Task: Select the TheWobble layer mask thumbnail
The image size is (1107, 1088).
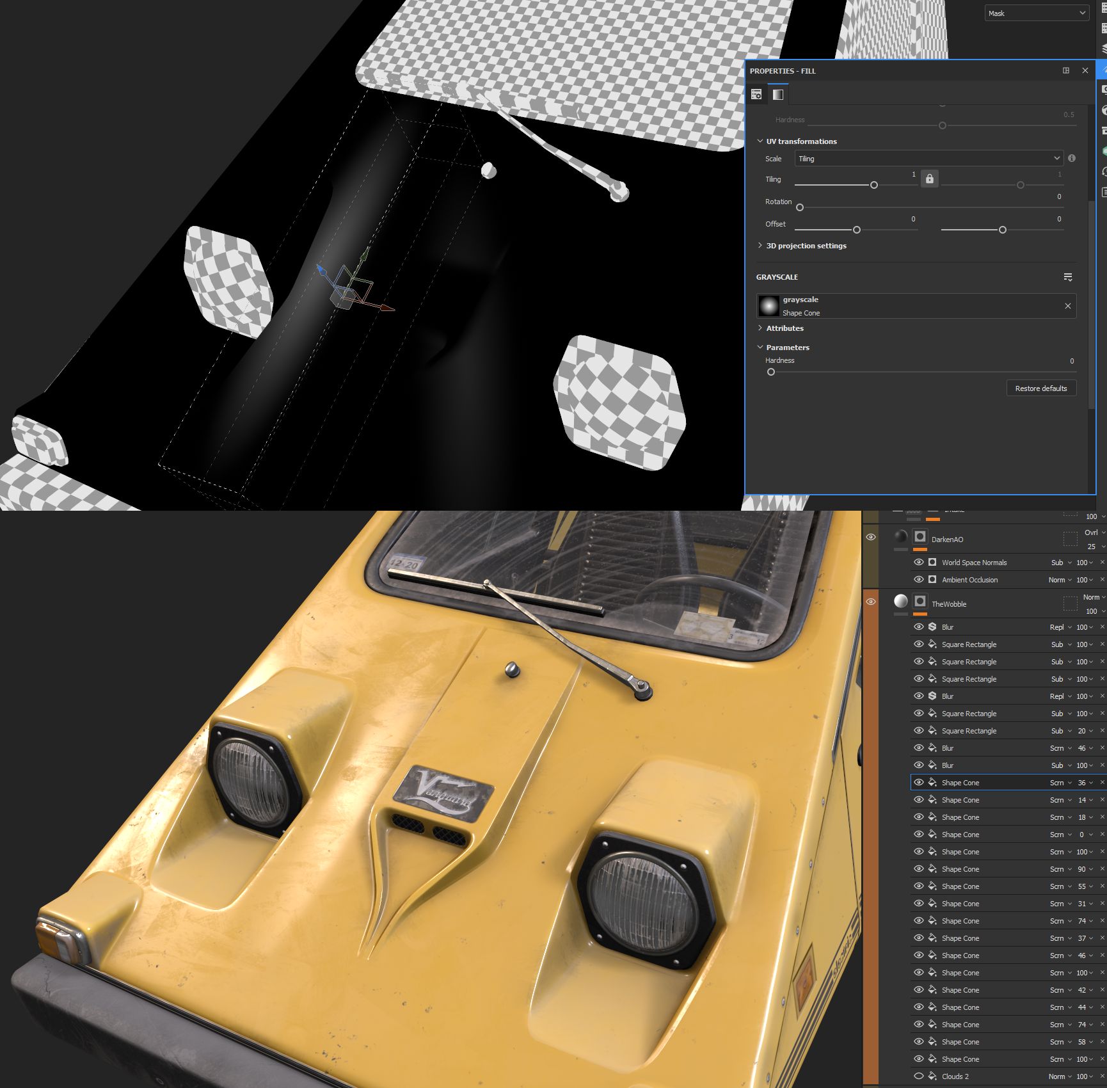Action: 920,601
